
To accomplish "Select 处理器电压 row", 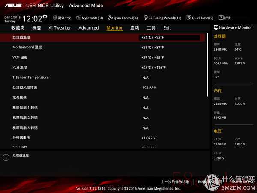I will (x=102, y=138).
